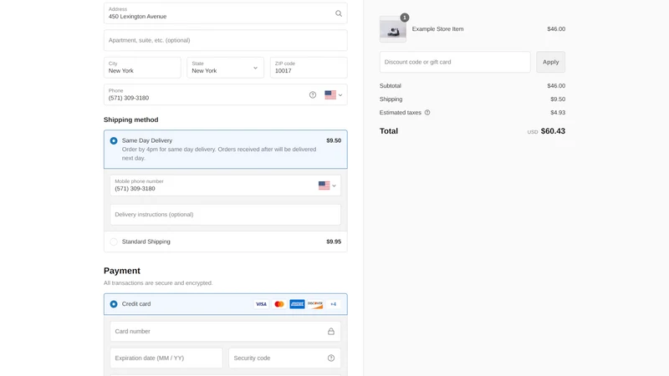The width and height of the screenshot is (669, 376).
Task: Click the Address input field
Action: pos(225,13)
